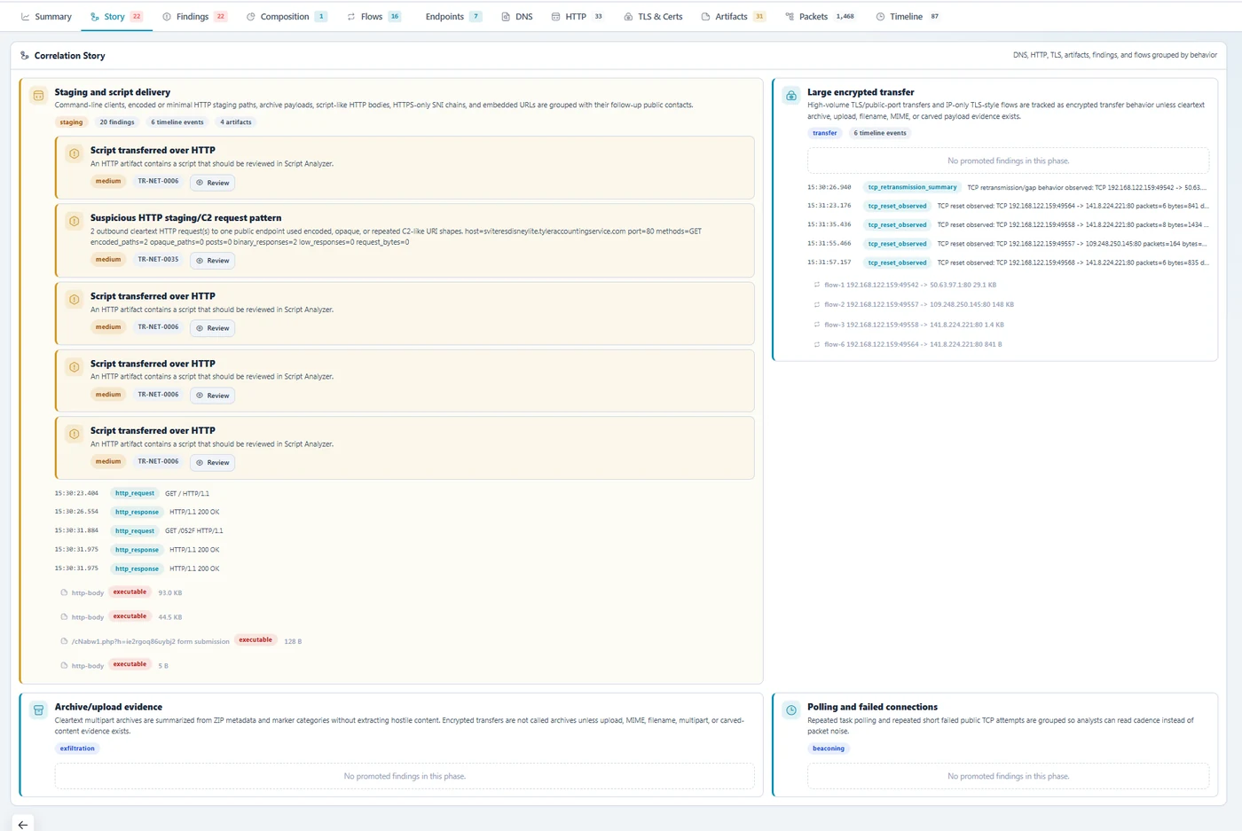Image resolution: width=1242 pixels, height=831 pixels.
Task: Click the flow icon next to flow-1
Action: pos(817,285)
